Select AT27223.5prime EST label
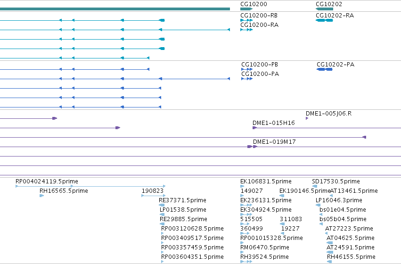Image resolution: width=401 pixels, height=264 pixels. [349, 229]
